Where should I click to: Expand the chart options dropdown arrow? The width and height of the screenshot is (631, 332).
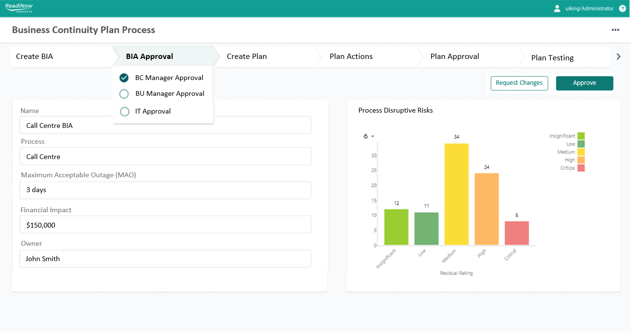point(372,137)
